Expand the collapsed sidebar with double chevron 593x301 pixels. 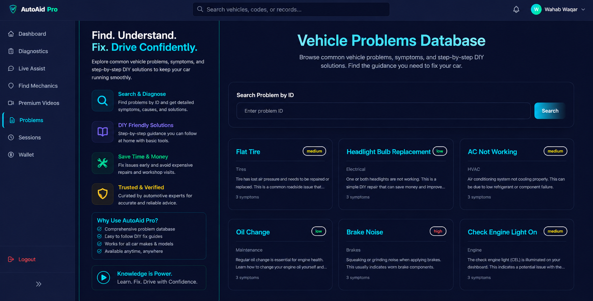pyautogui.click(x=38, y=284)
